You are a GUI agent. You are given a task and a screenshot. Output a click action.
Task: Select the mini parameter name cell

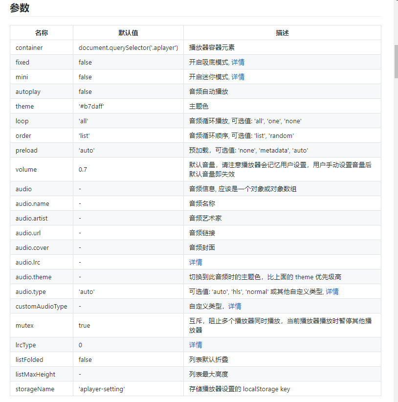(x=42, y=77)
